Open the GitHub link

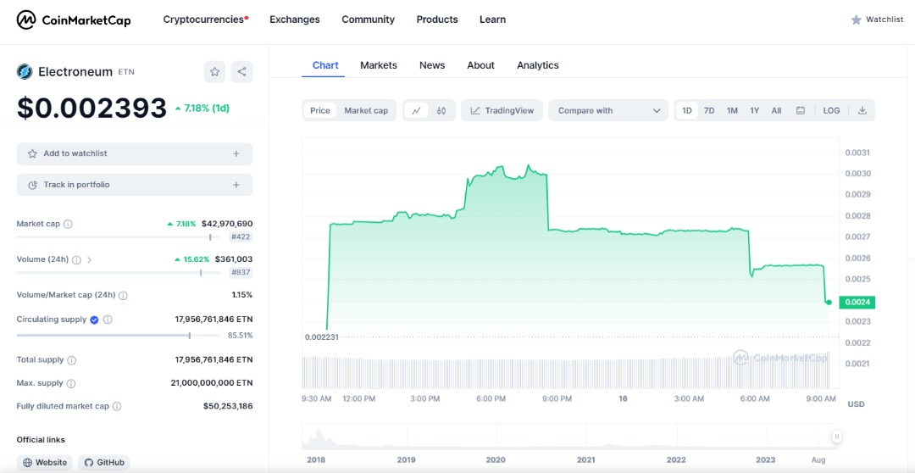[104, 463]
